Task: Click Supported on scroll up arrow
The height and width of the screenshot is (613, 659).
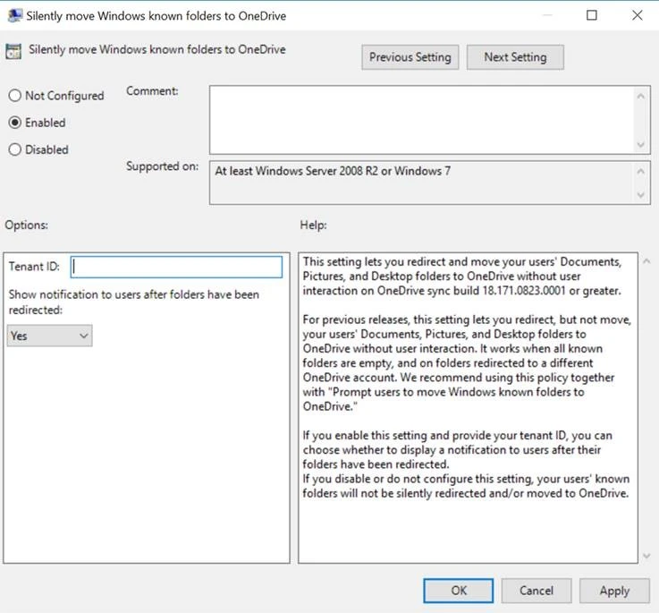Action: pyautogui.click(x=640, y=171)
